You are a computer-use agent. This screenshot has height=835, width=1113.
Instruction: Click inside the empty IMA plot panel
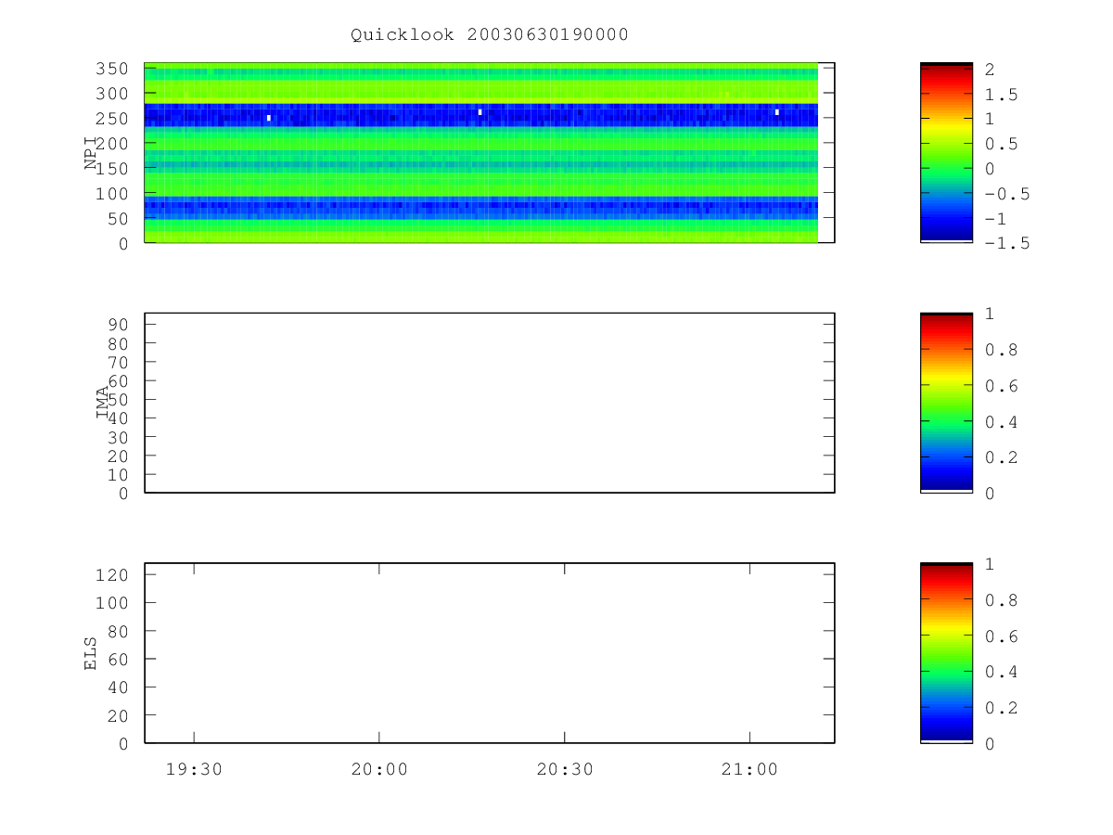coord(490,403)
